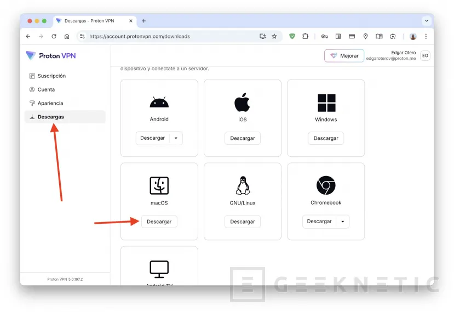Viewport: 454px width, 312px height.
Task: Reload the Proton VPN downloads page
Action: [54, 36]
